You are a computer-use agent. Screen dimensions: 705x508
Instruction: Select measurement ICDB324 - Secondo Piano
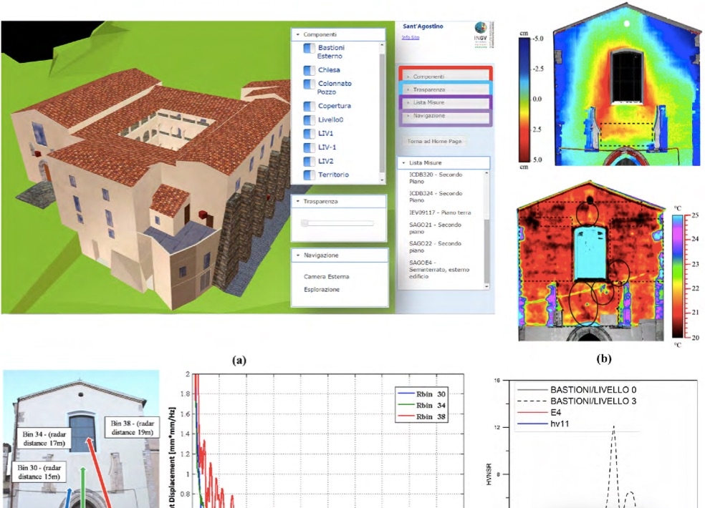tap(436, 197)
